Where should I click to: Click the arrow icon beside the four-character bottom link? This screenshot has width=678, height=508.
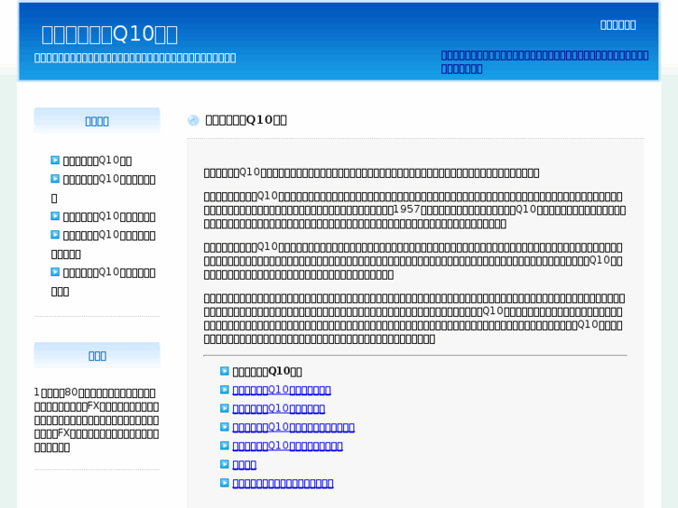[x=225, y=464]
